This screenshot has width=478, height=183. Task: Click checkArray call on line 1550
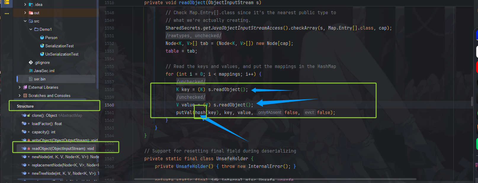click(304, 28)
